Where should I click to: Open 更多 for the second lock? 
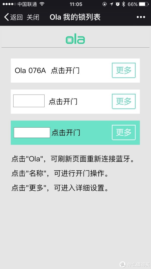pyautogui.click(x=124, y=101)
